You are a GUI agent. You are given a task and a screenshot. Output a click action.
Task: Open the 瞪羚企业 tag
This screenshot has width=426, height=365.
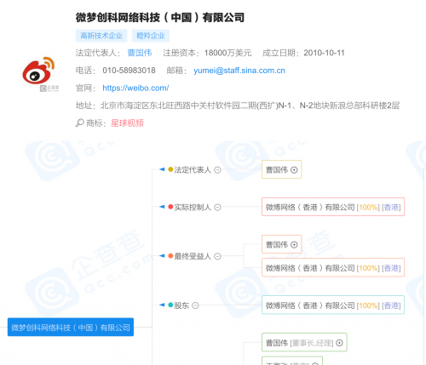coord(151,36)
